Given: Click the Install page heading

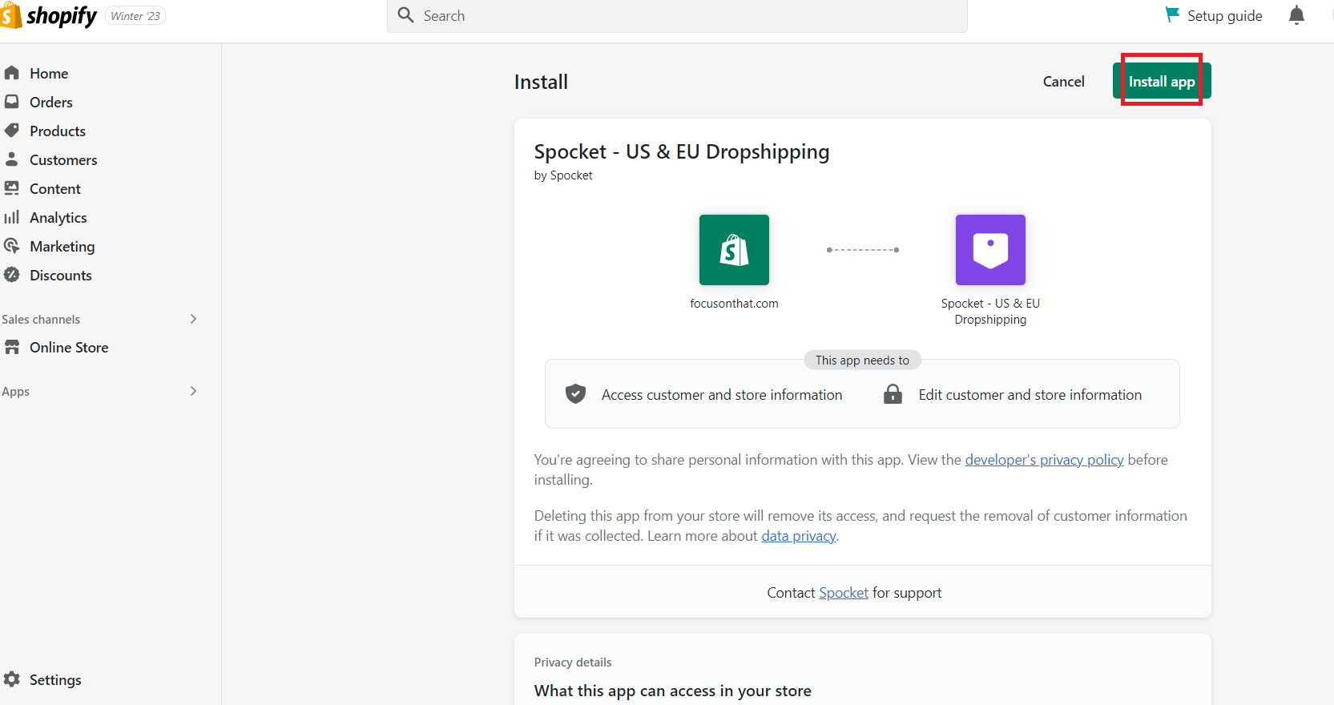Looking at the screenshot, I should coord(541,82).
